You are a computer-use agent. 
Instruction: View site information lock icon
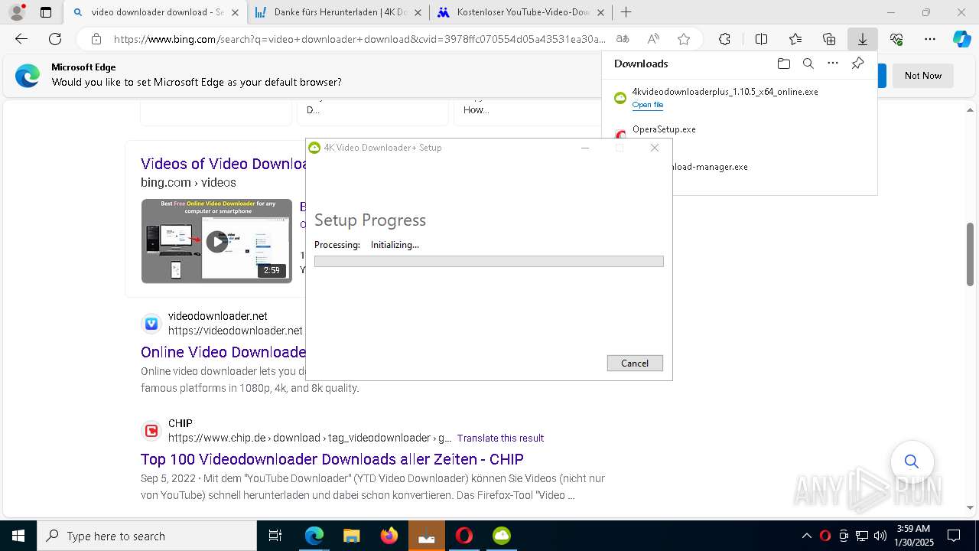pos(96,39)
